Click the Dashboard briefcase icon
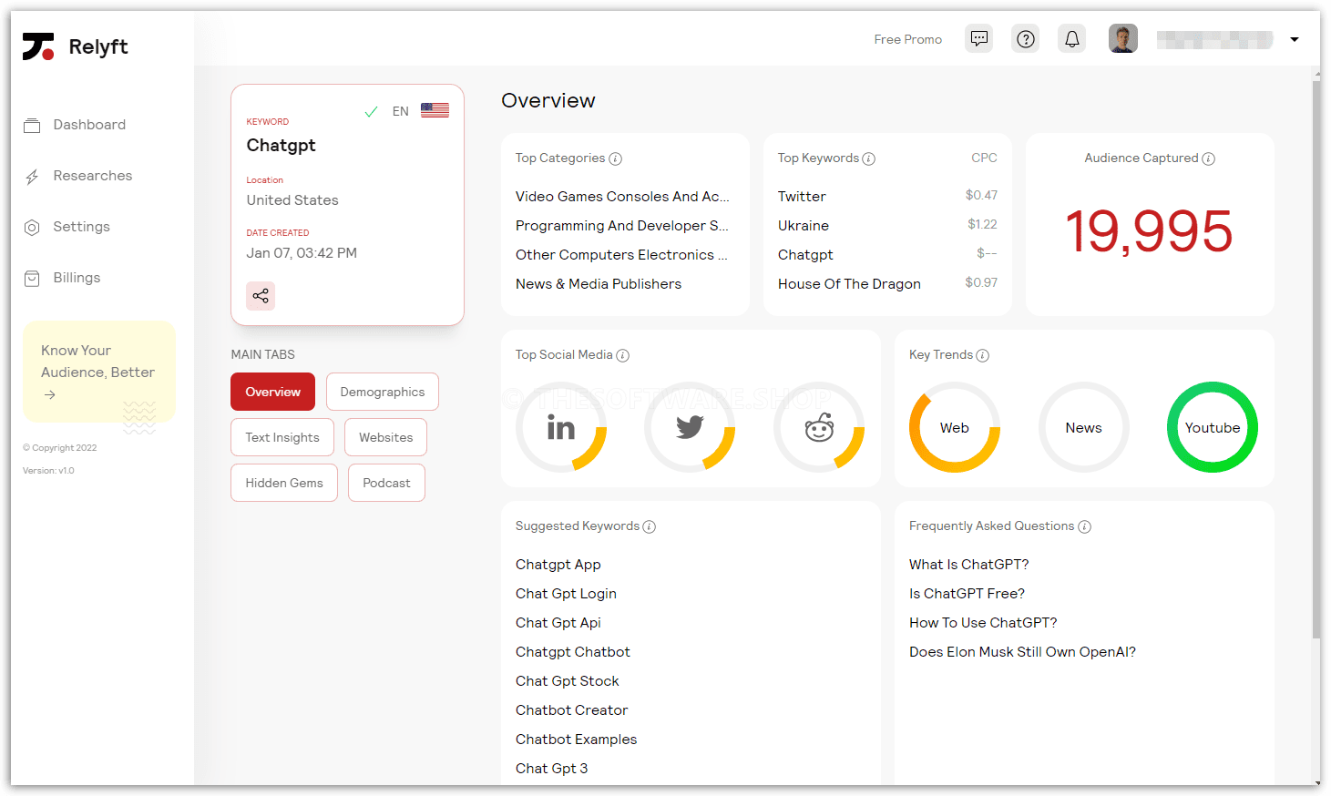This screenshot has height=796, width=1331. pyautogui.click(x=32, y=126)
